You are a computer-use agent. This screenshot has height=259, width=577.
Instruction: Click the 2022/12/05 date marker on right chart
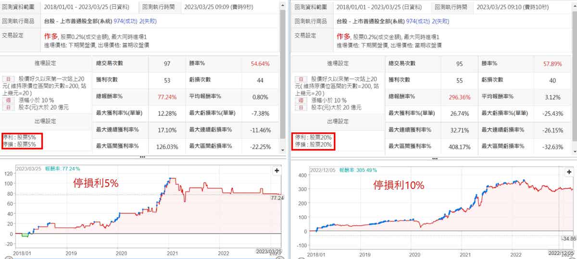(560, 252)
